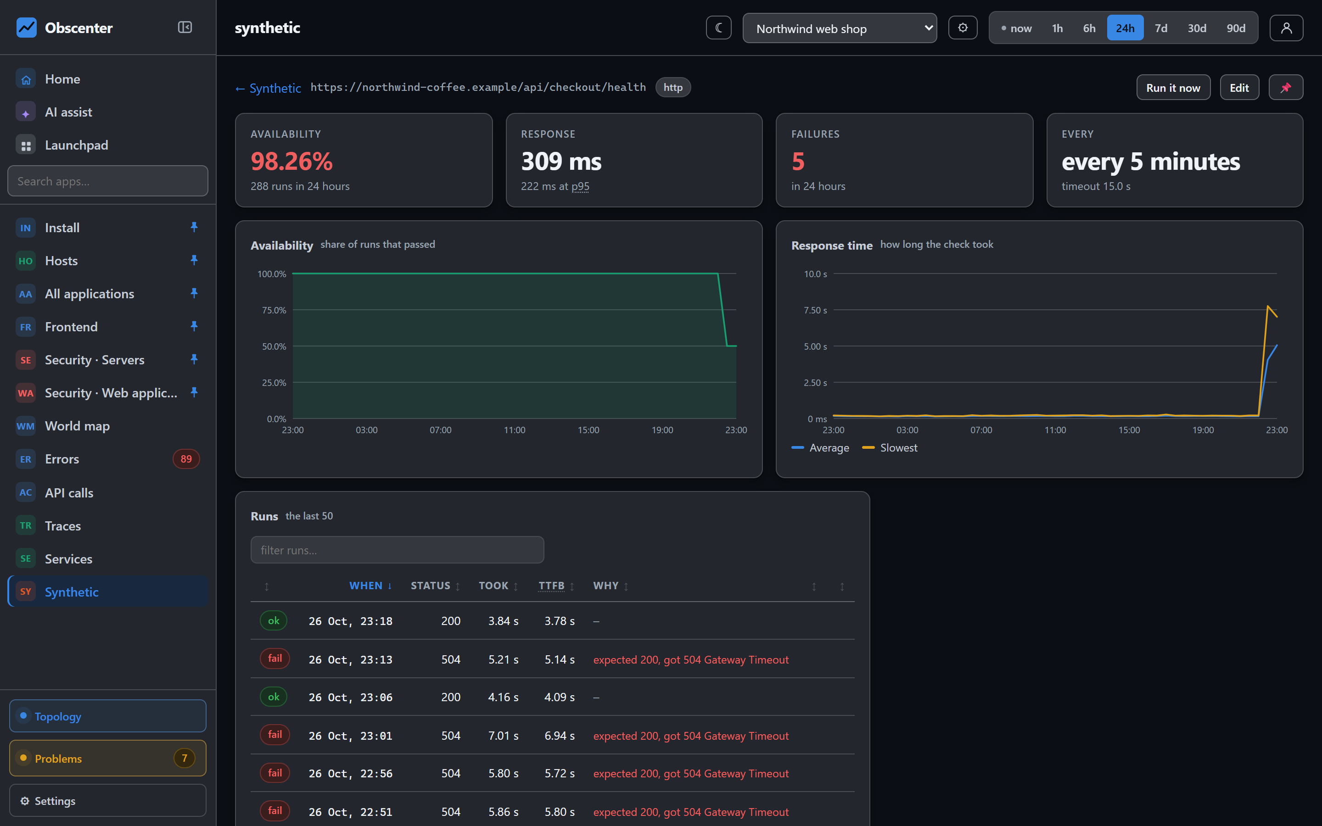Toggle Slowest series in legend
Image resolution: width=1322 pixels, height=826 pixels.
pyautogui.click(x=889, y=447)
